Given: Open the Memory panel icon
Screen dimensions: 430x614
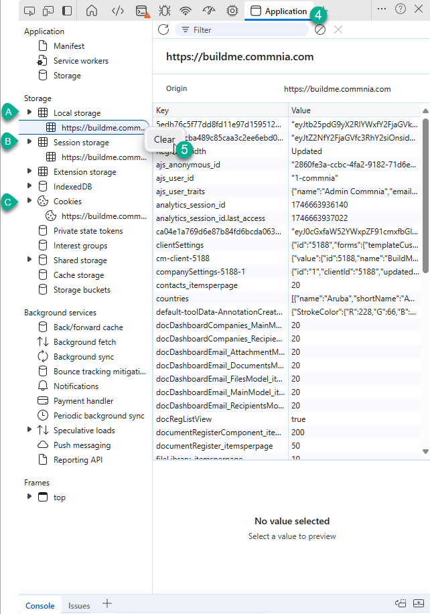Looking at the screenshot, I should pos(232,10).
